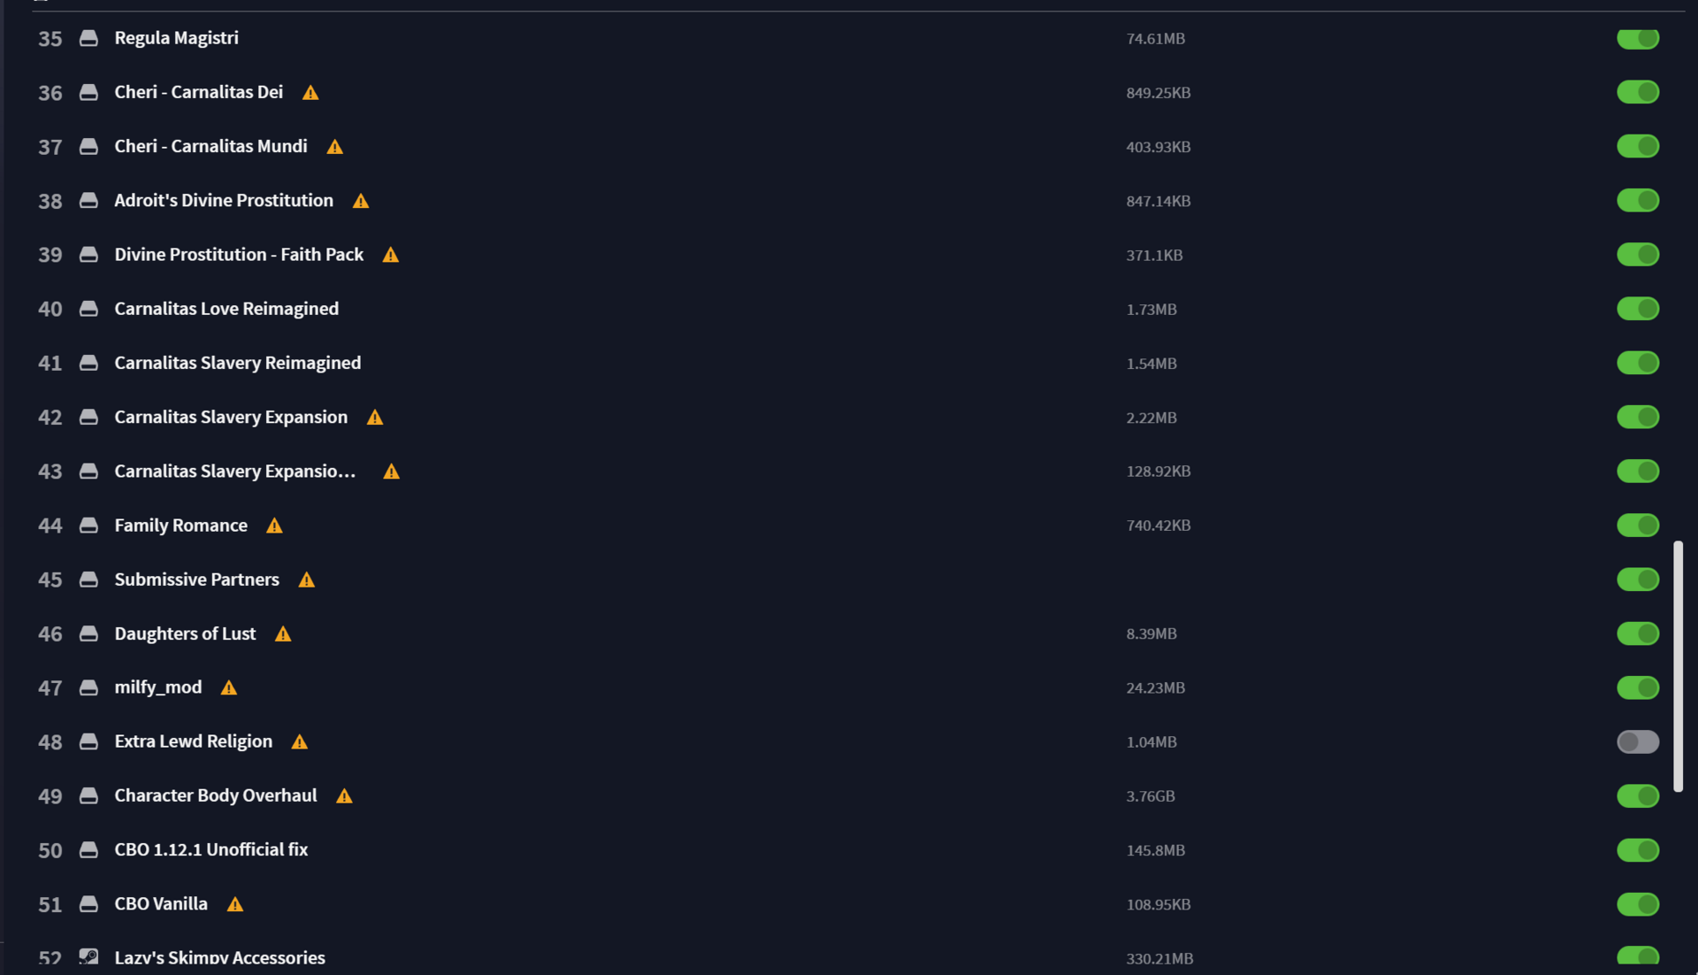Image resolution: width=1698 pixels, height=975 pixels.
Task: Click the vertical scrollbar thumb
Action: tap(1678, 666)
